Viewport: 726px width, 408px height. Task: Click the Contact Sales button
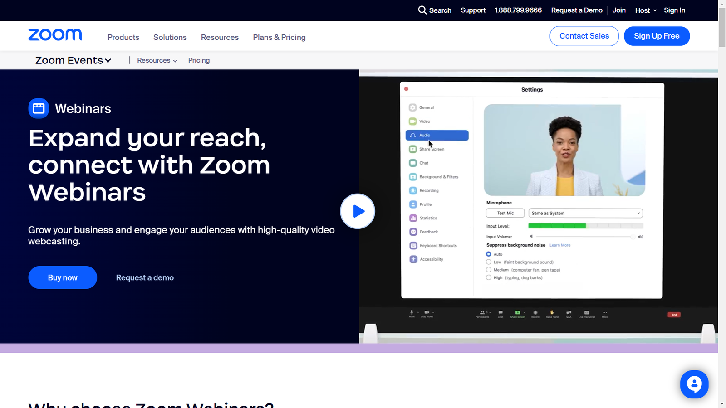(584, 36)
